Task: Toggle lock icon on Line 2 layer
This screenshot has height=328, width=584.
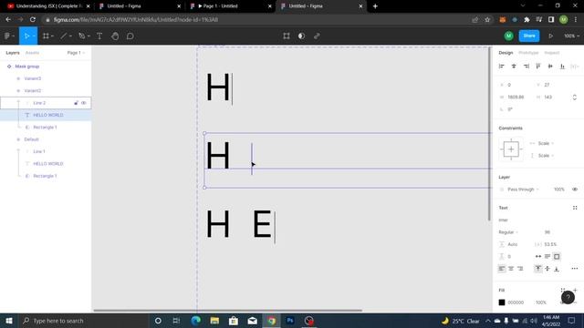Action: click(76, 103)
